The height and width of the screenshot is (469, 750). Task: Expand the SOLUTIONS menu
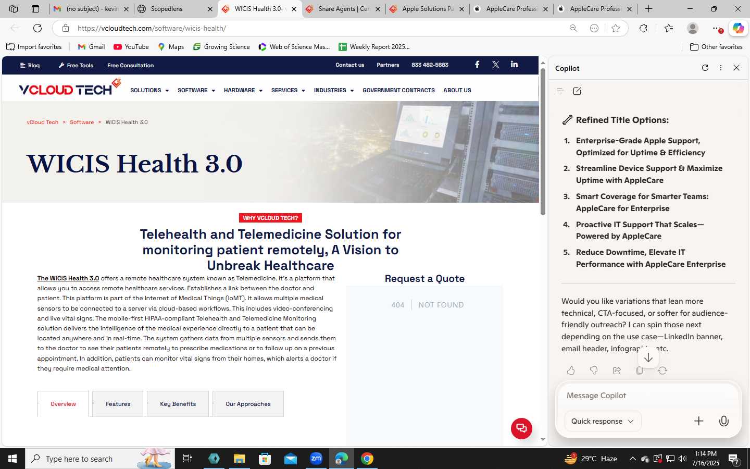149,90
